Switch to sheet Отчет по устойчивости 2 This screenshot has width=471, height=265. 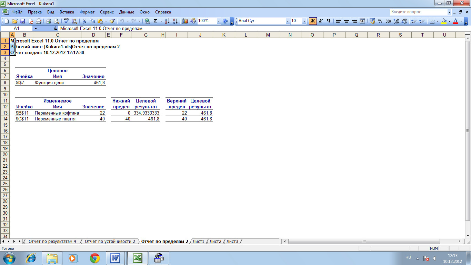(110, 242)
